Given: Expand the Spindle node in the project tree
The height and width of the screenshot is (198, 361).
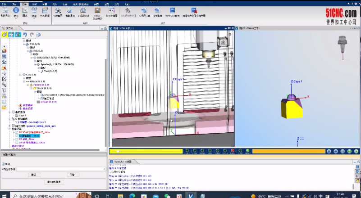Looking at the screenshot, I should click(36, 64).
